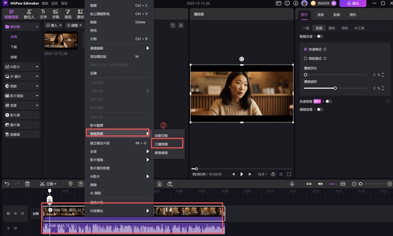393x236 pixels.
Task: Click the fit-timeline arrows icon beside zoom out
Action: pyautogui.click(x=343, y=184)
